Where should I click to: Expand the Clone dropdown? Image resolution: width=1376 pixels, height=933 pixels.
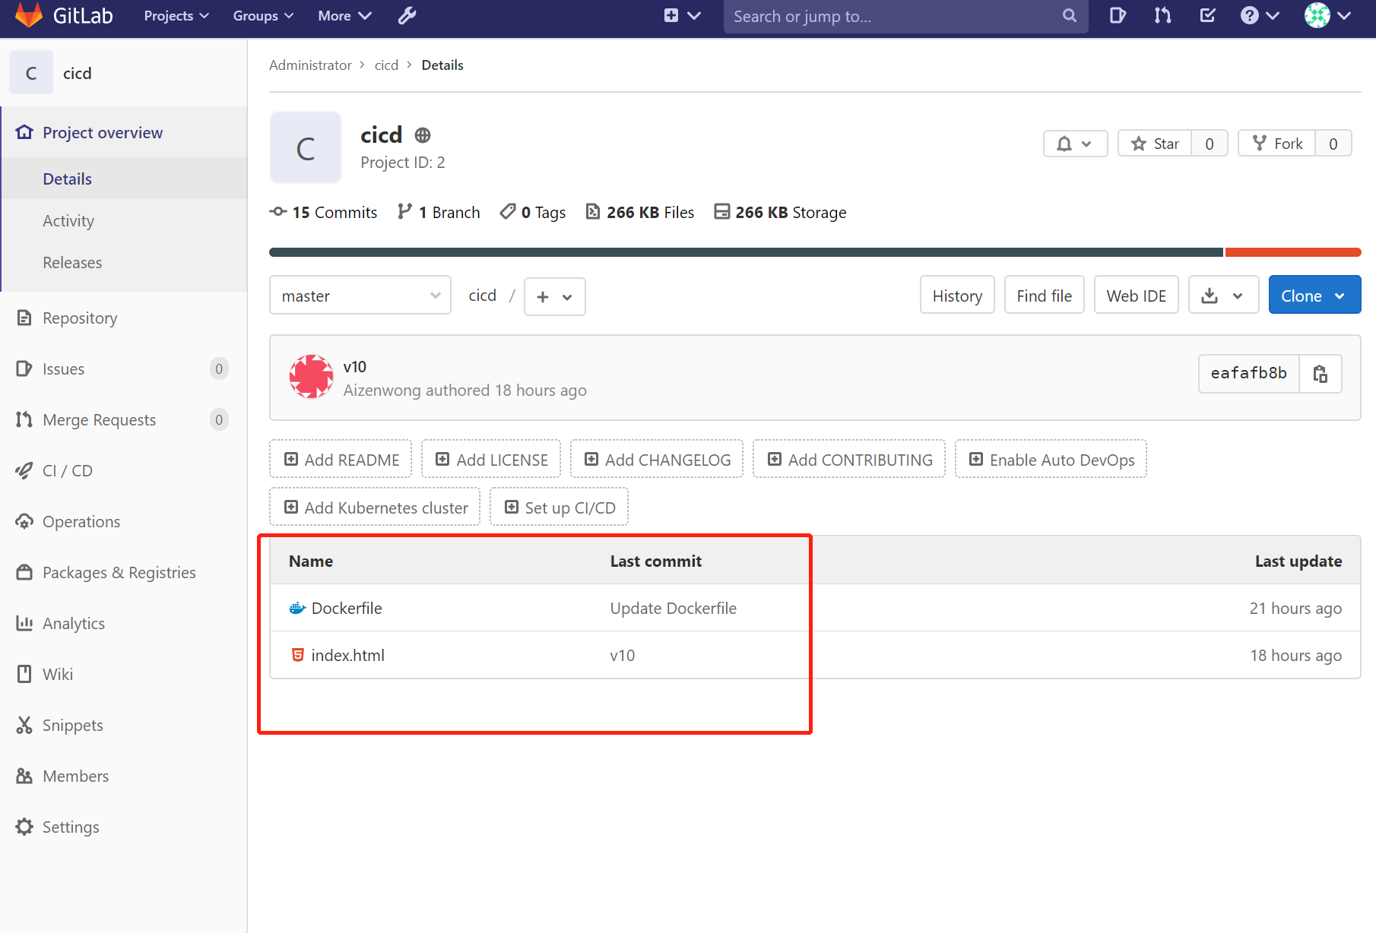click(x=1314, y=296)
